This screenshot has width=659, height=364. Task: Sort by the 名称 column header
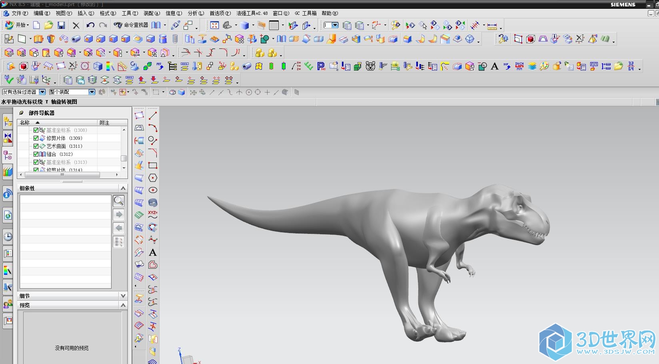[57, 123]
